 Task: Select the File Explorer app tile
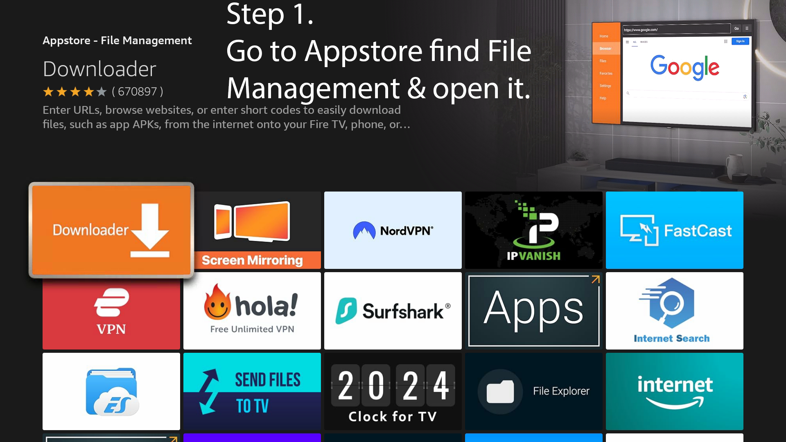point(533,391)
